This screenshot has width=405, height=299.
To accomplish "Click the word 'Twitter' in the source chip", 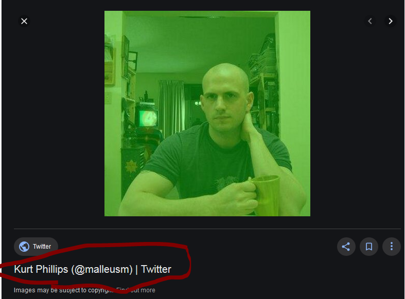I will pos(42,247).
